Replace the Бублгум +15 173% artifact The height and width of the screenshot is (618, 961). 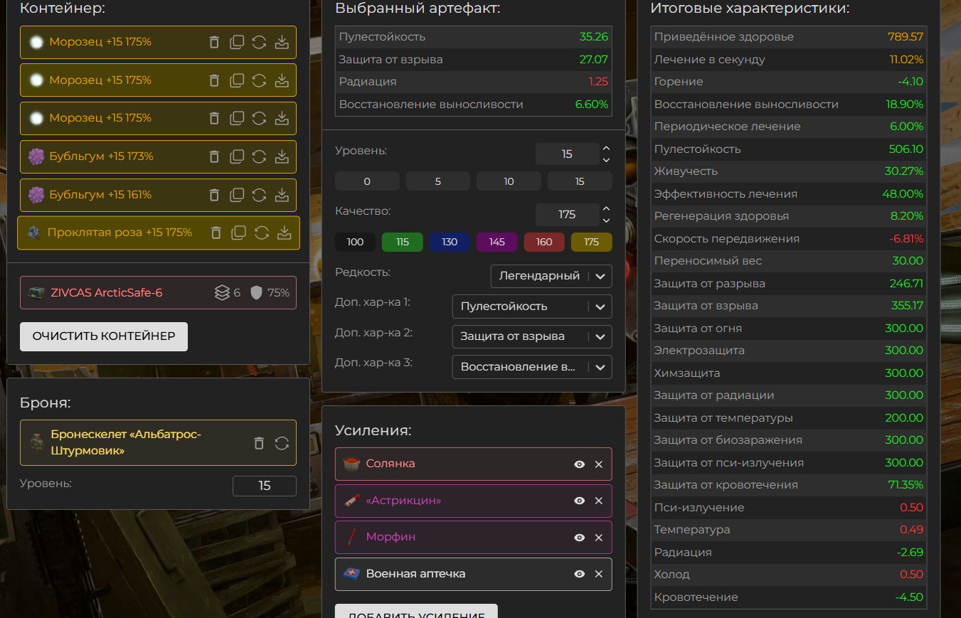click(259, 156)
